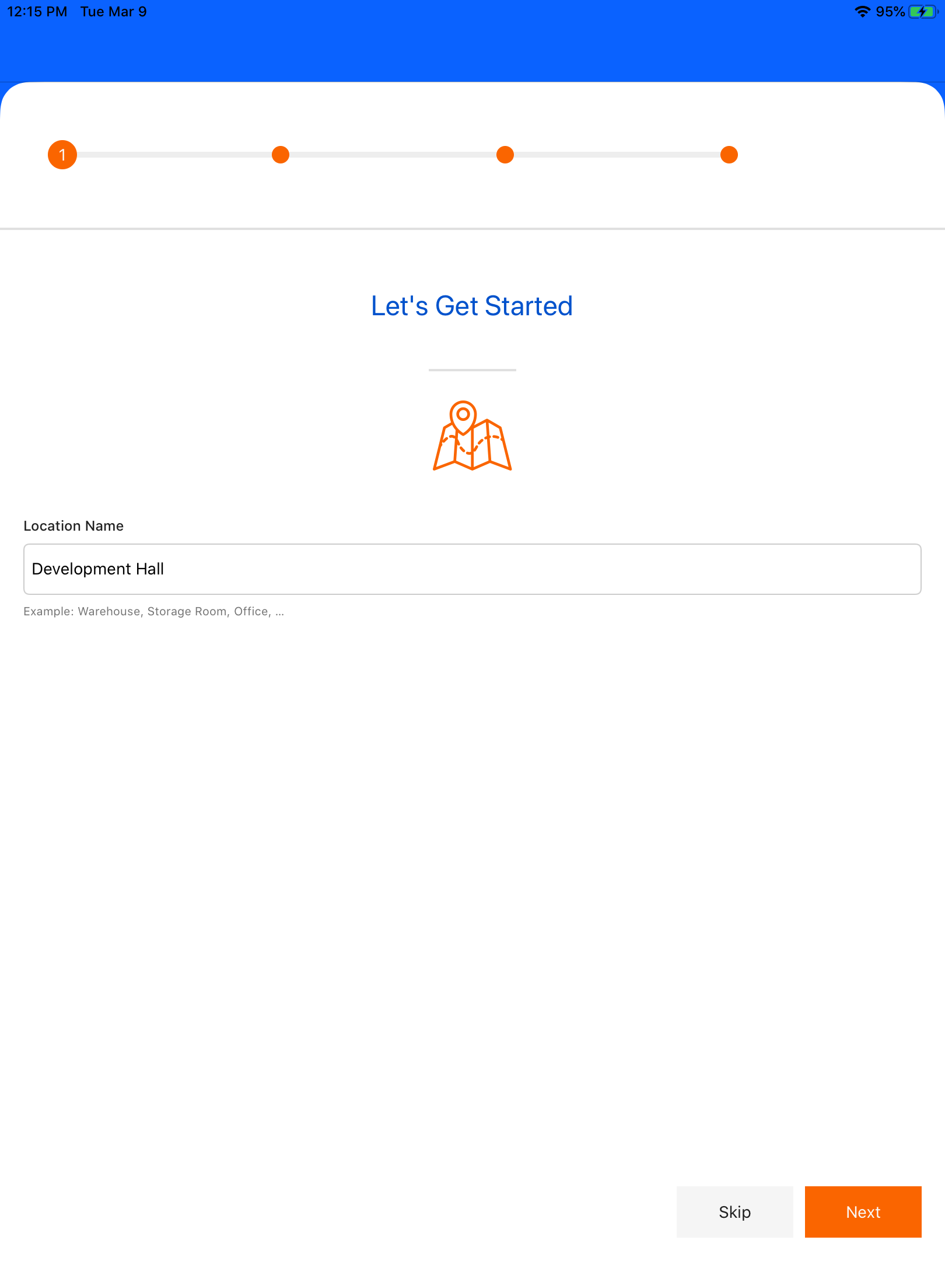Tap the Tue Mar 9 date

pyautogui.click(x=114, y=12)
